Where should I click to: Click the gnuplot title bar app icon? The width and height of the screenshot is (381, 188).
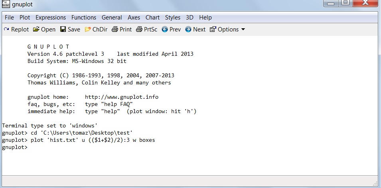[x=6, y=4]
